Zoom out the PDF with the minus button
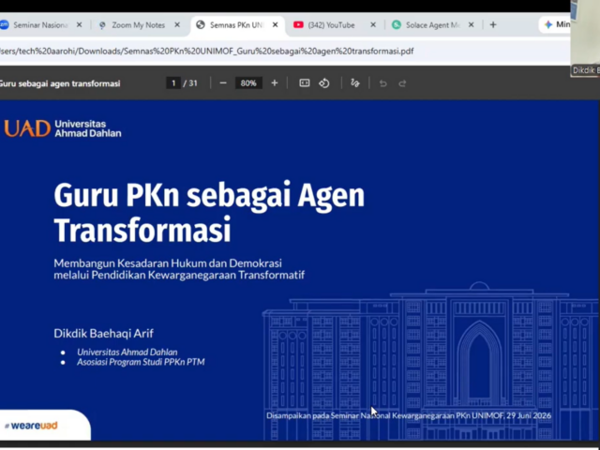This screenshot has width=600, height=450. pos(223,83)
